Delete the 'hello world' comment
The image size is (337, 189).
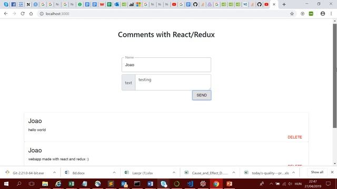295,137
